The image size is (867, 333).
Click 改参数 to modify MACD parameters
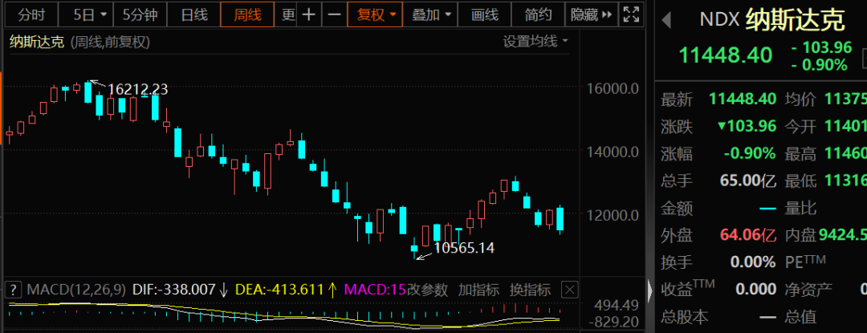coord(429,290)
